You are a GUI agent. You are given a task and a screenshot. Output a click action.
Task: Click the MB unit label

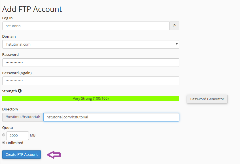[33, 135]
